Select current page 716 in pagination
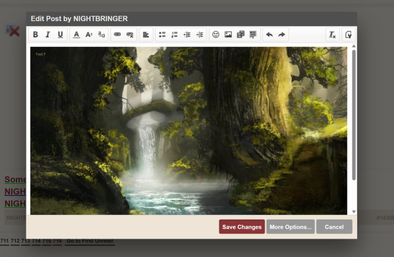Viewport: 394px width, 257px height. coord(57,241)
